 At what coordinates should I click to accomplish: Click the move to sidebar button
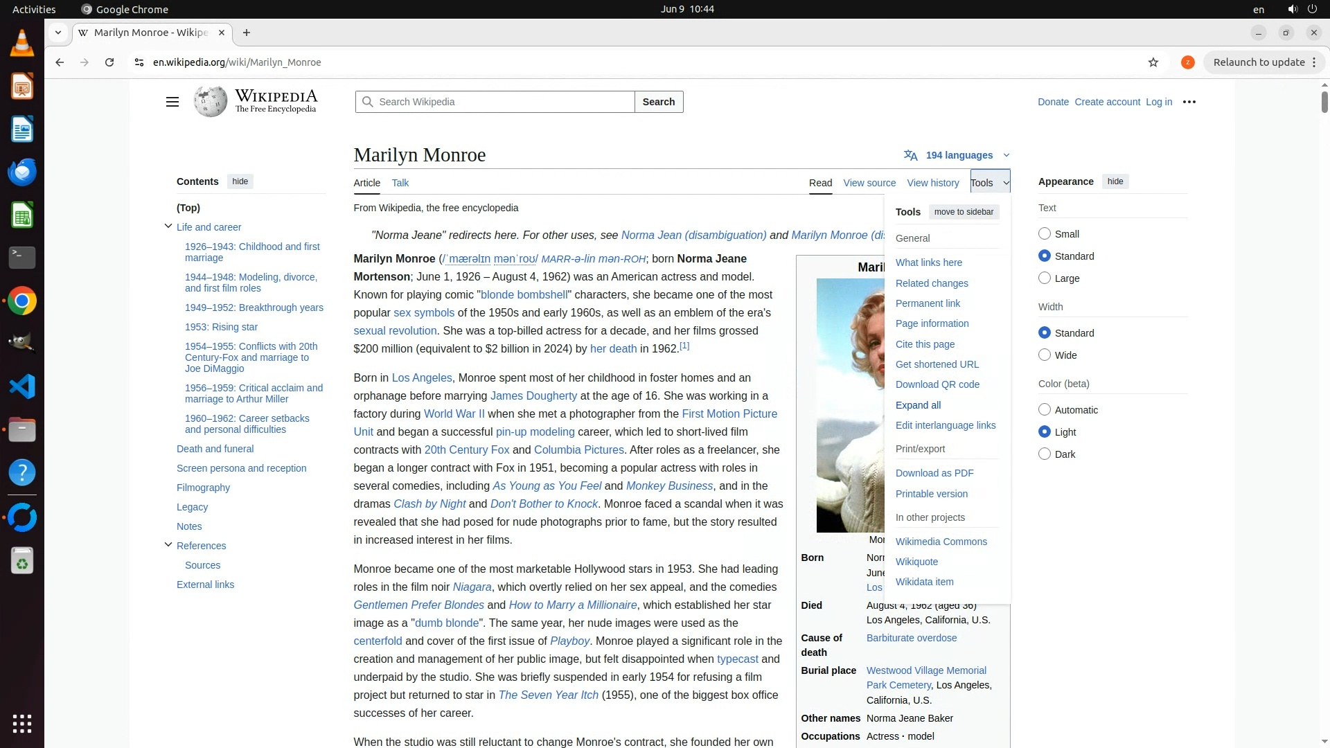pos(963,212)
